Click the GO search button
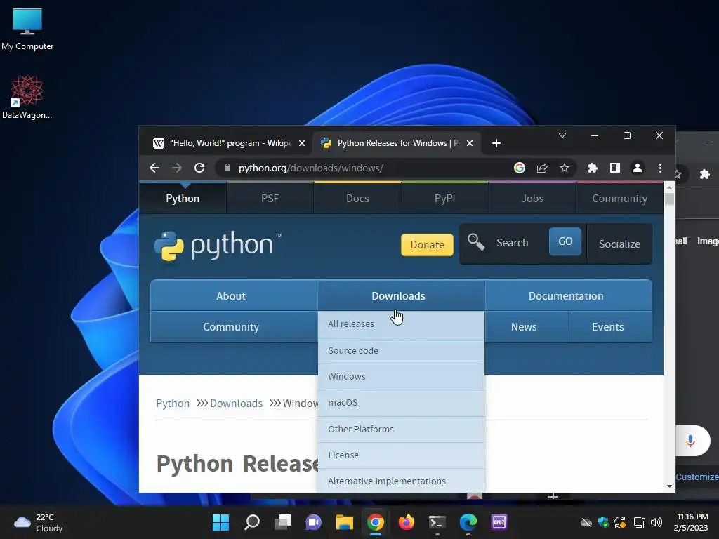The image size is (719, 539). click(565, 241)
